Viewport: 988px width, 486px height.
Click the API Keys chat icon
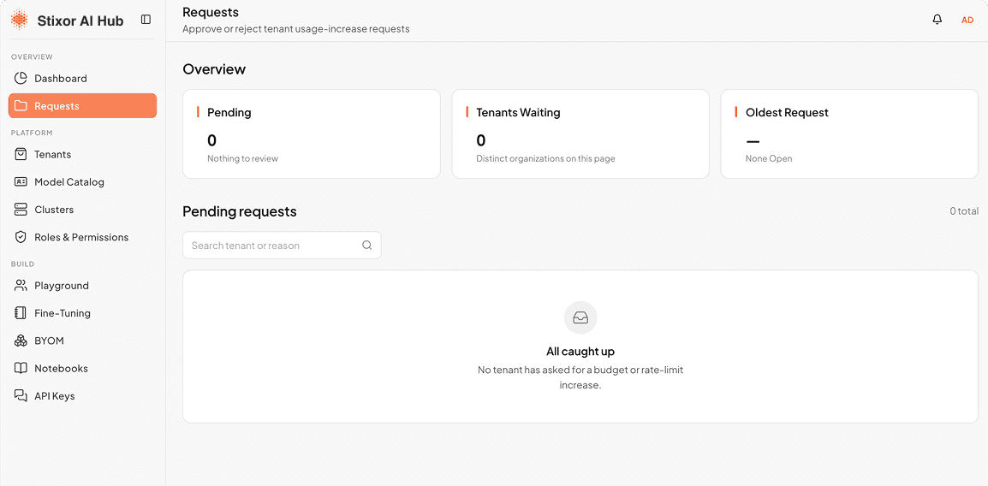coord(21,396)
